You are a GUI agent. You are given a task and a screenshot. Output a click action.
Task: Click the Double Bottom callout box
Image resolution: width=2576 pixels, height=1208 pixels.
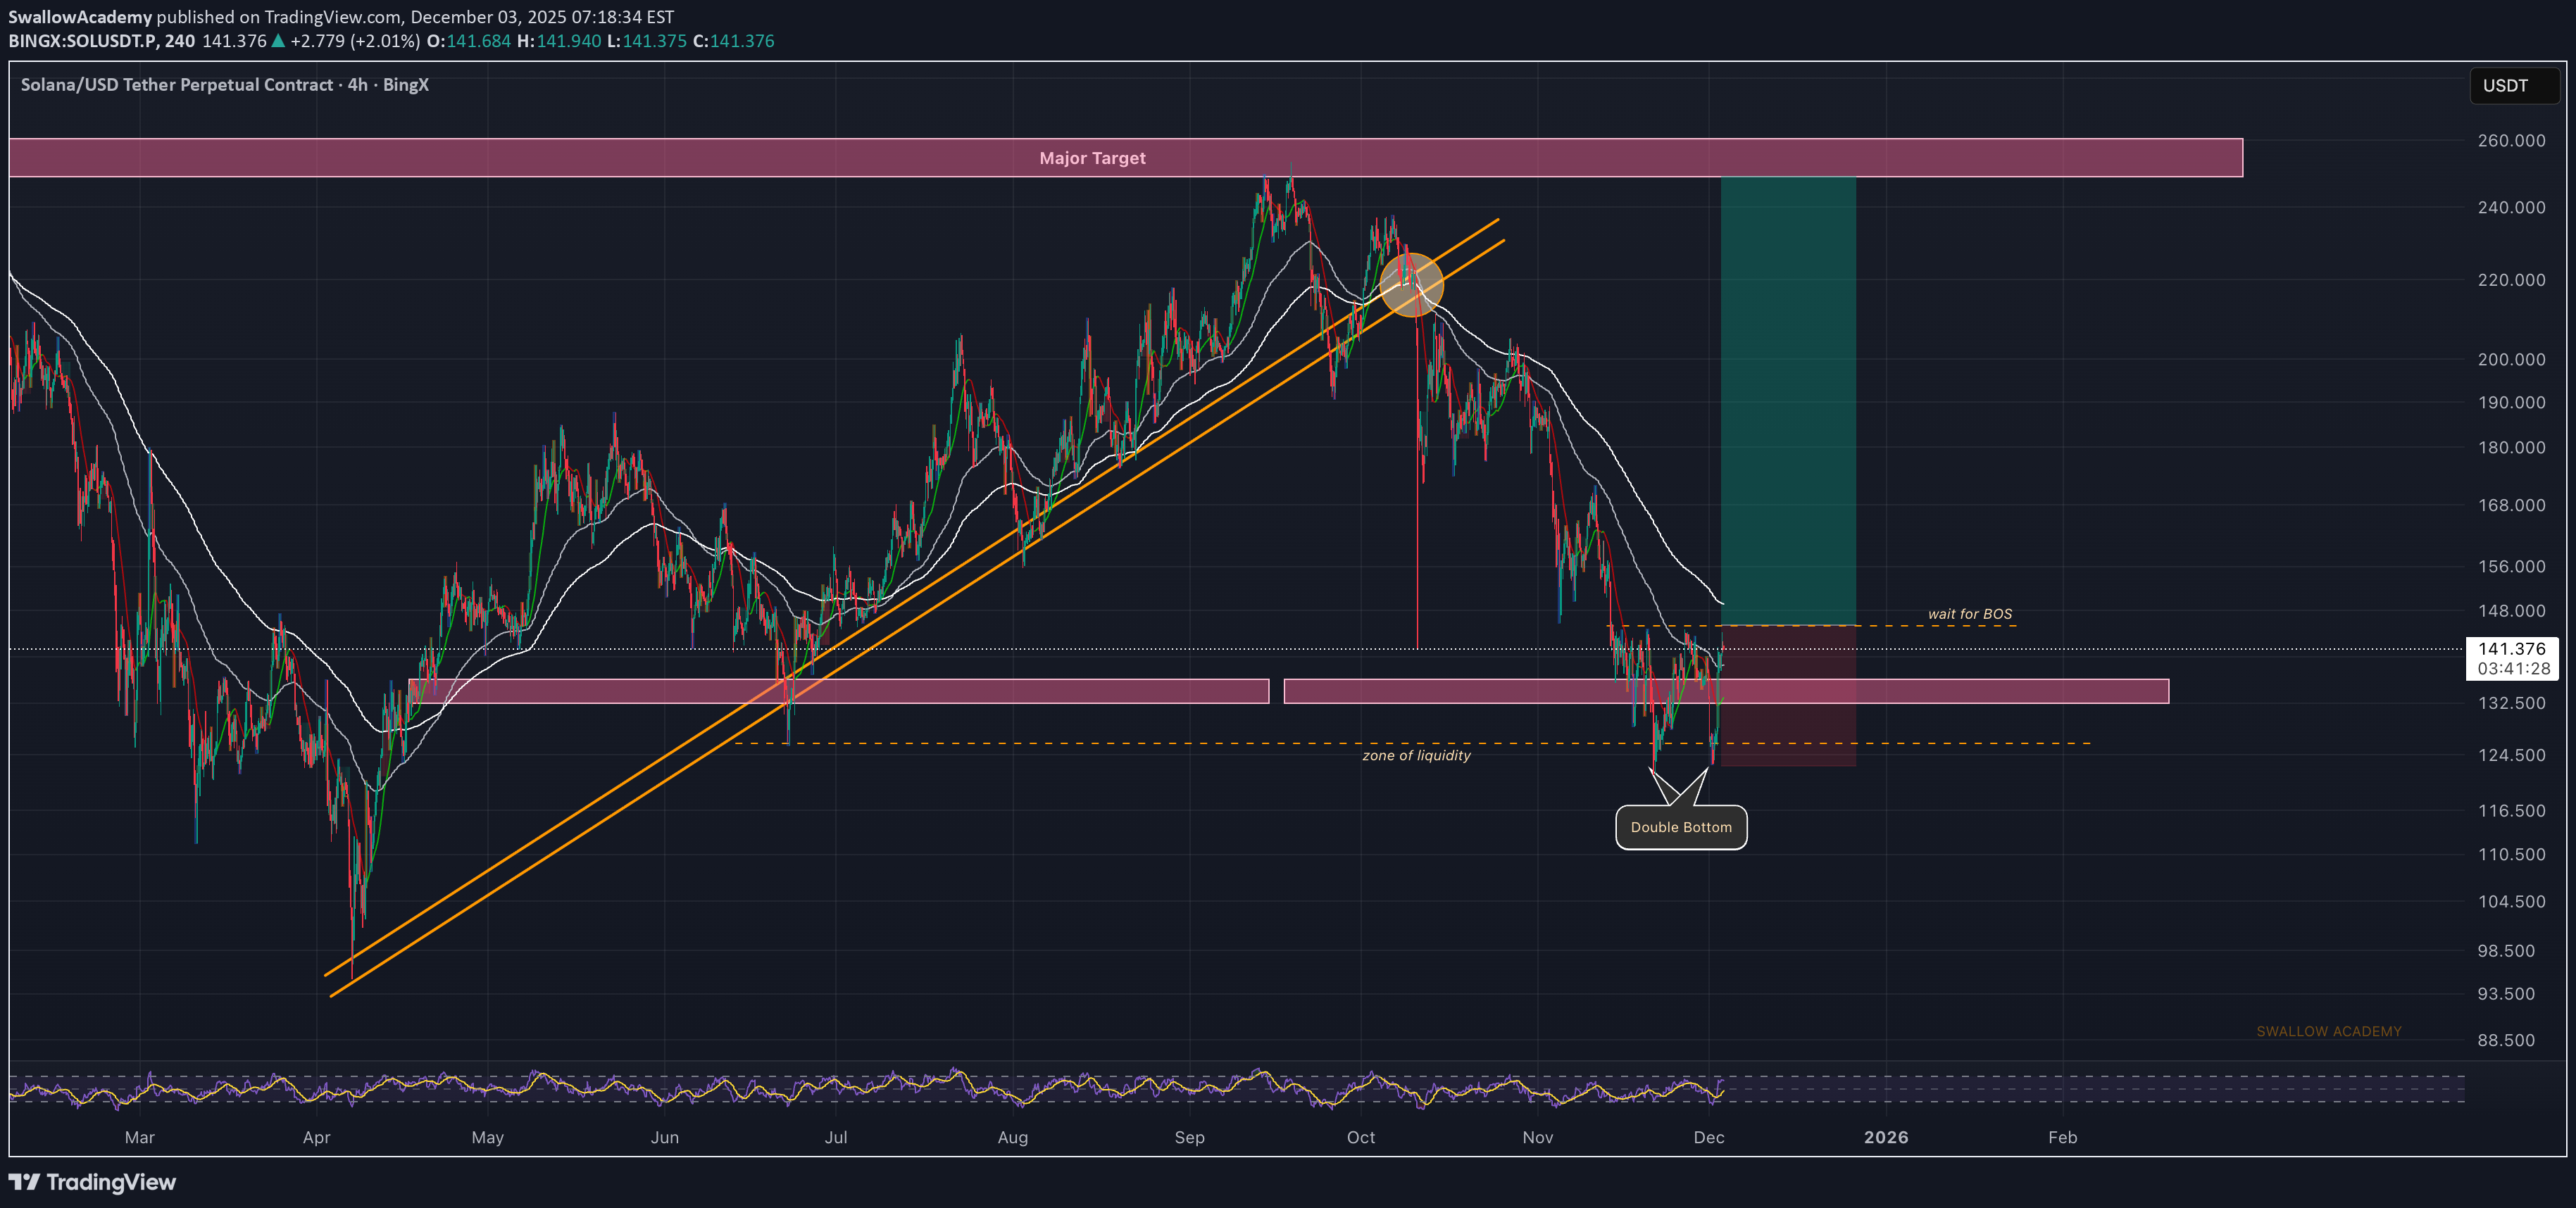click(1681, 827)
